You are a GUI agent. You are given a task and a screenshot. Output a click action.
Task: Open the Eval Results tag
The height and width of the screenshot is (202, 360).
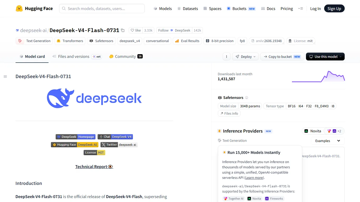187,41
